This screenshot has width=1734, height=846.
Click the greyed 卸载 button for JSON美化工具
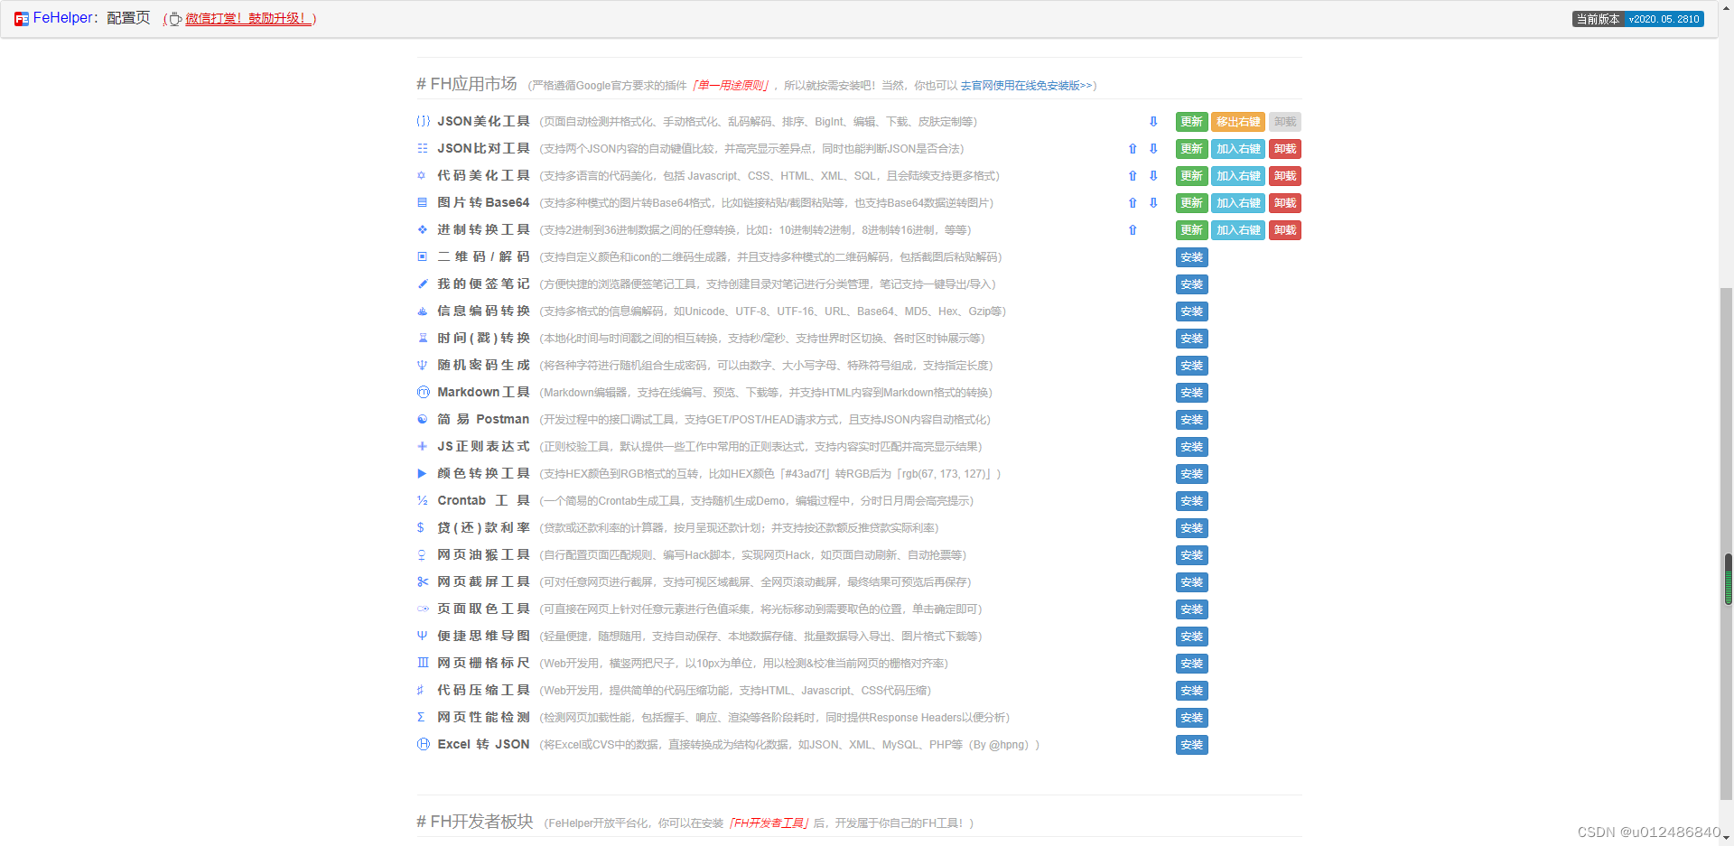[1285, 122]
